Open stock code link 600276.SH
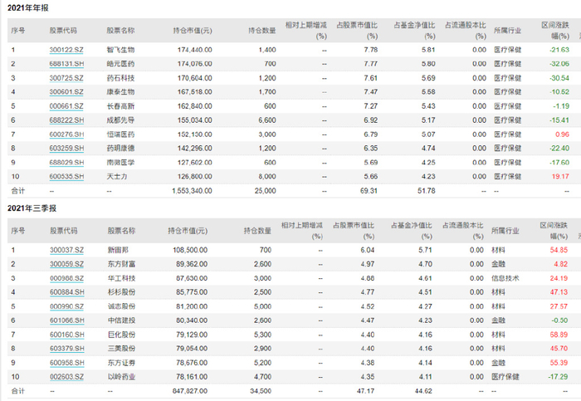 (66, 134)
